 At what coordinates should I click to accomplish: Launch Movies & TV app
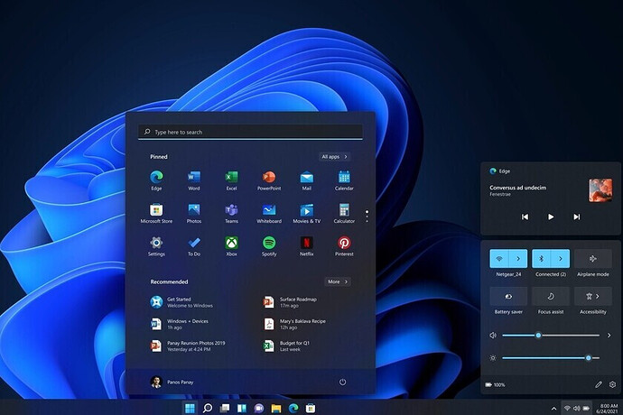(306, 213)
